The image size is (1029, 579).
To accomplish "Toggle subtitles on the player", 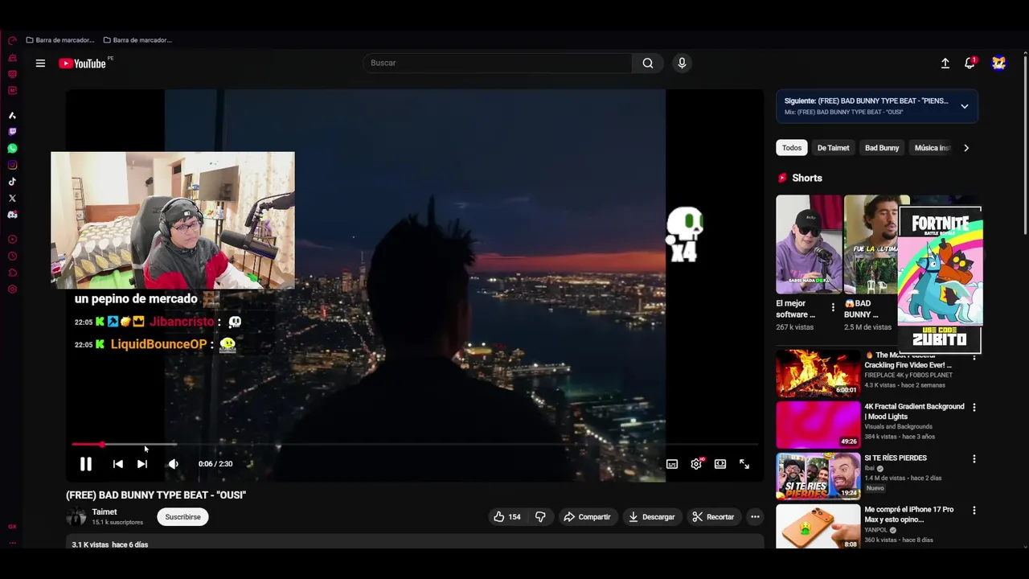I will [x=672, y=464].
